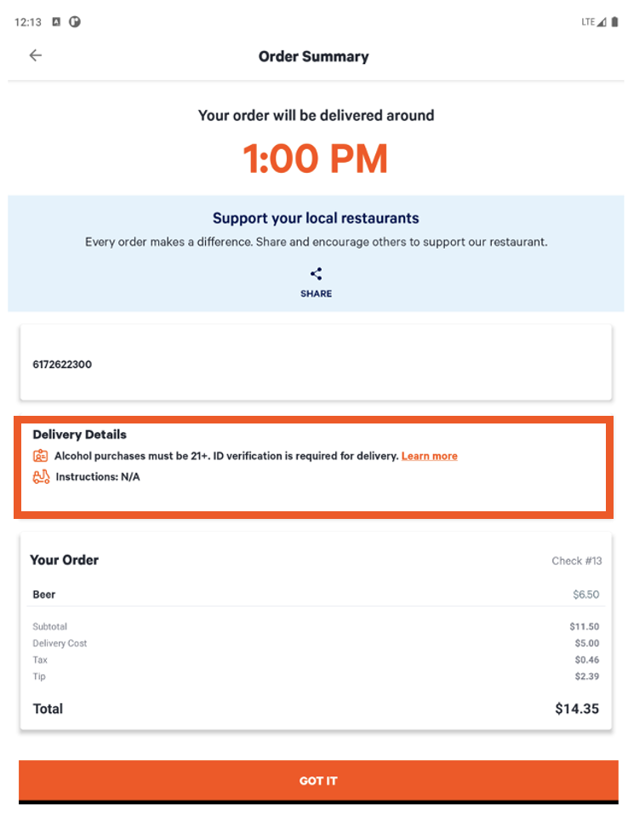
Task: Tap the SHARE label
Action: (316, 293)
